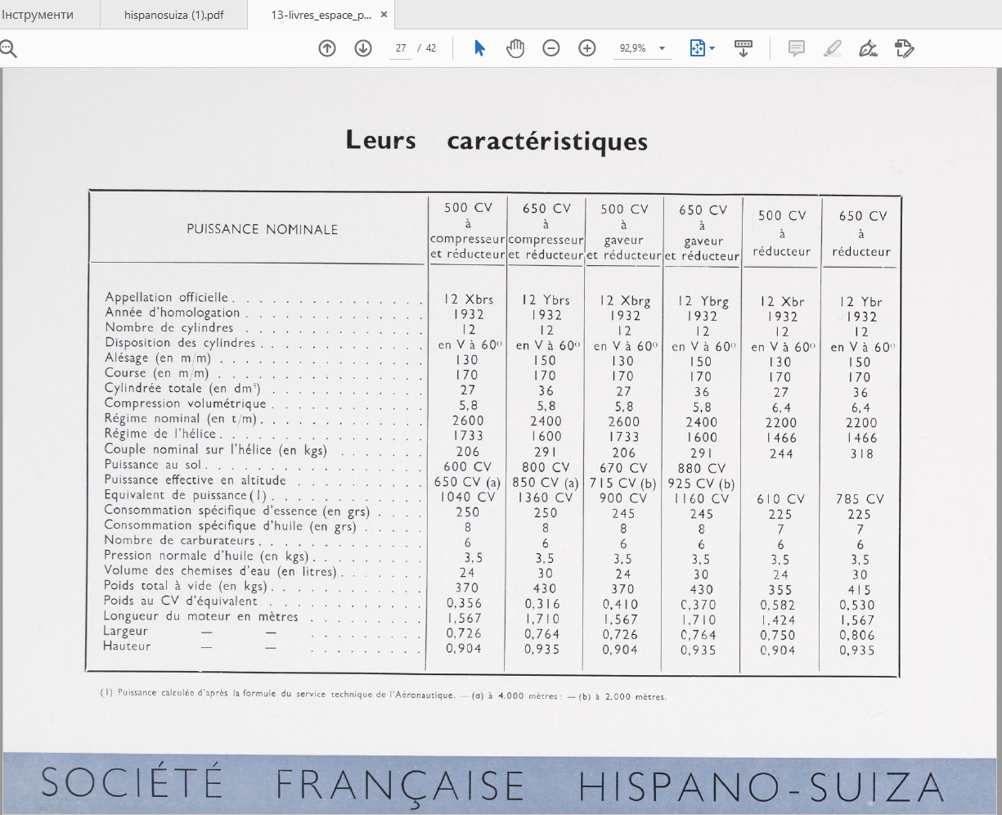Click the "244" torque value
Viewport: 1002px width, 815px height.
pyautogui.click(x=781, y=453)
